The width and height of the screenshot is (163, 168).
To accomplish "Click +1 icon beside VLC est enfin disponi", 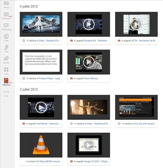I will click(119, 123).
